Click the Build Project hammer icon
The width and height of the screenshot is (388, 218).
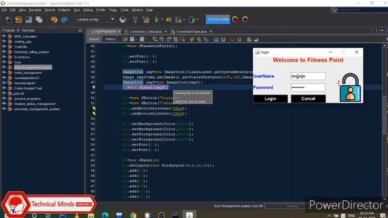point(135,19)
